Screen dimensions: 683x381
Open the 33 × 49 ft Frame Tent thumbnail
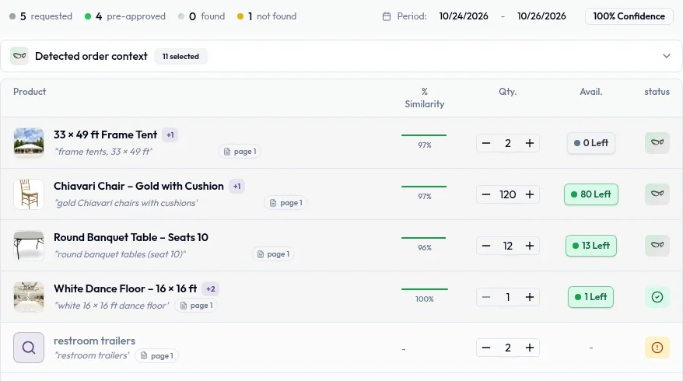click(29, 143)
